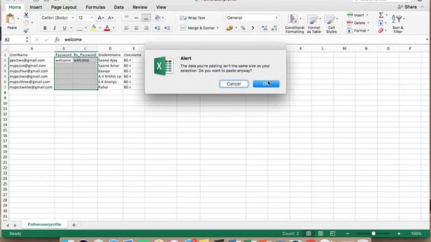
Task: Align text to the top
Action: click(x=127, y=18)
